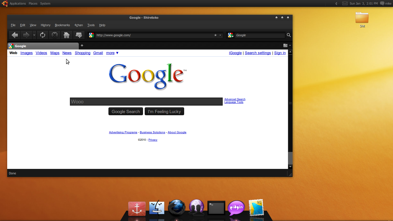Launch the postage stamp mail icon in dock
The image size is (393, 221).
click(x=256, y=207)
